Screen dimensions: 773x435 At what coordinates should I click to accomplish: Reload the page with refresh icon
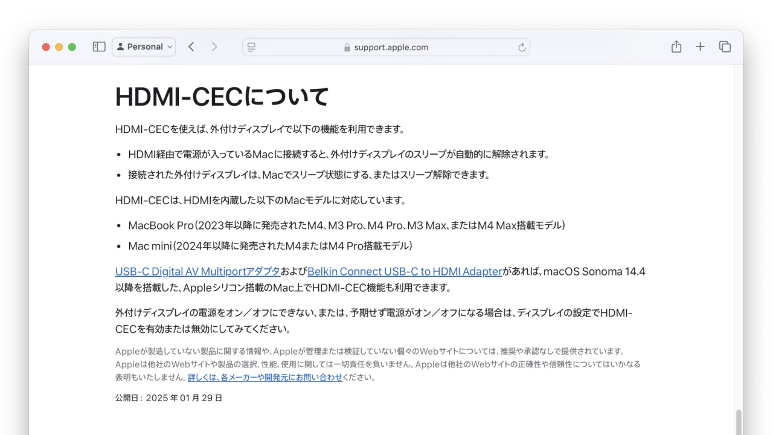coord(522,47)
